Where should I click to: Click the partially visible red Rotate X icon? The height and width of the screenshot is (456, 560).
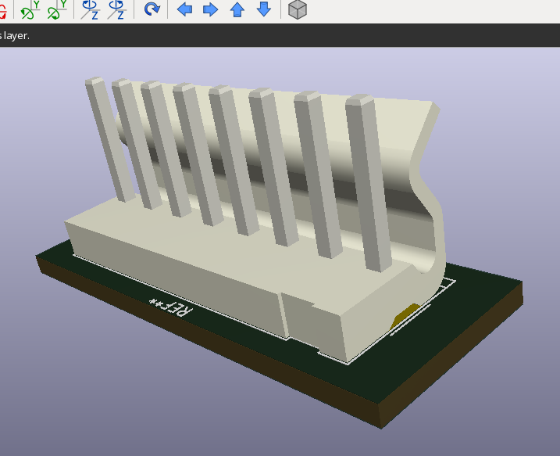(x=2, y=9)
